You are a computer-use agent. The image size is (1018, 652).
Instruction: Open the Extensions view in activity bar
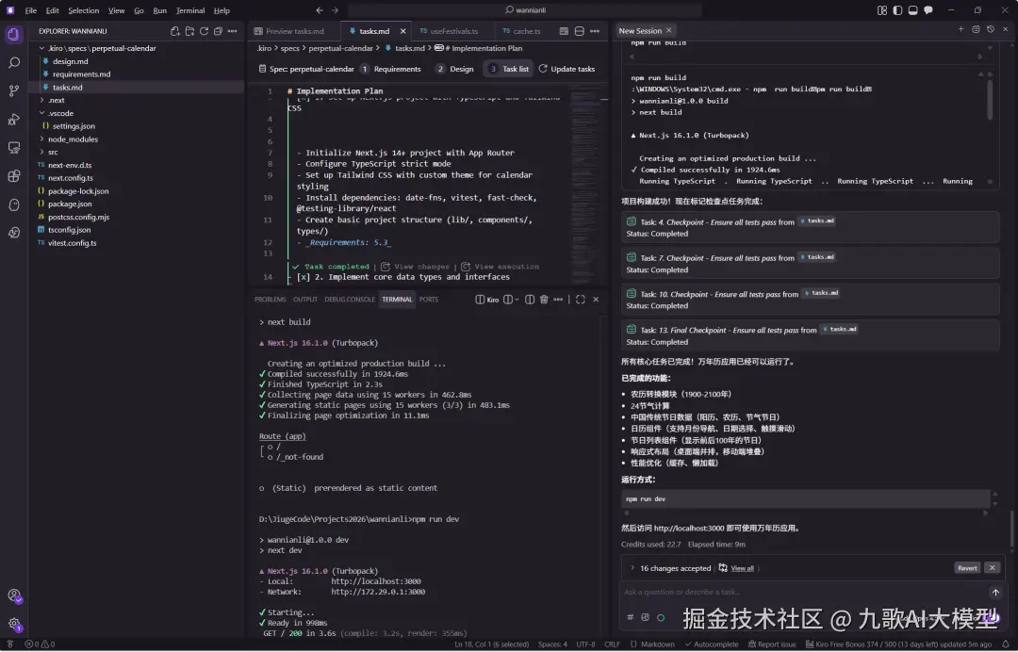13,176
